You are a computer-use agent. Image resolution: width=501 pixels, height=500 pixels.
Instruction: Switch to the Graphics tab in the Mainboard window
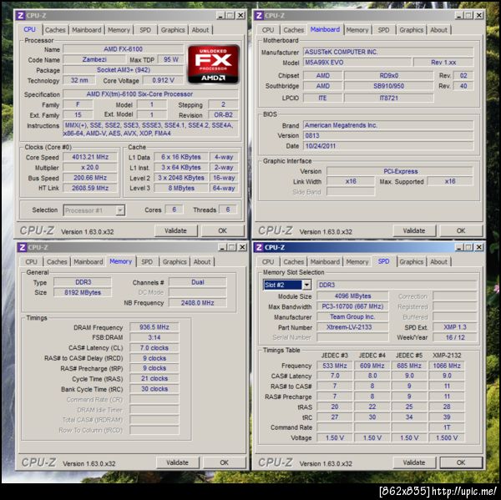pyautogui.click(x=411, y=30)
